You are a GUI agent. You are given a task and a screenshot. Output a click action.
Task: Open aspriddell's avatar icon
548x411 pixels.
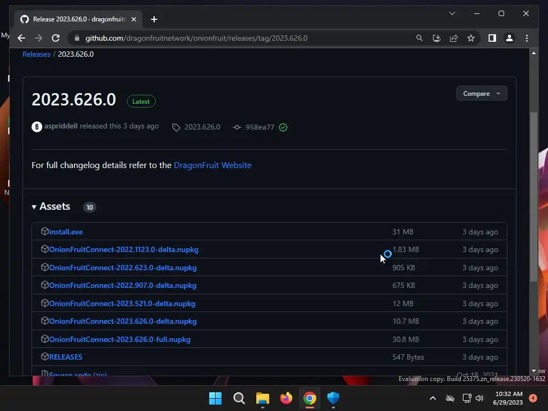(x=37, y=126)
